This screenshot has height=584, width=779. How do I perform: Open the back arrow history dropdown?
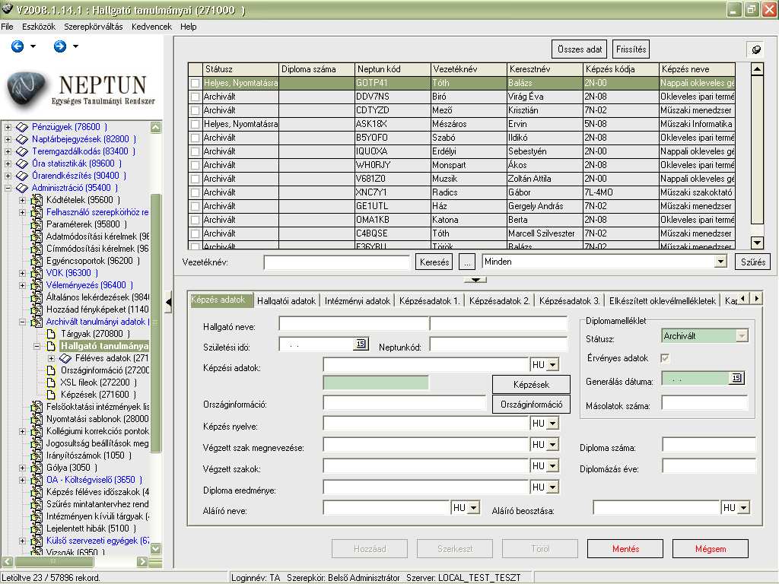pos(33,46)
